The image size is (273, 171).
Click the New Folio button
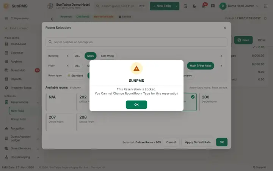click(x=162, y=6)
